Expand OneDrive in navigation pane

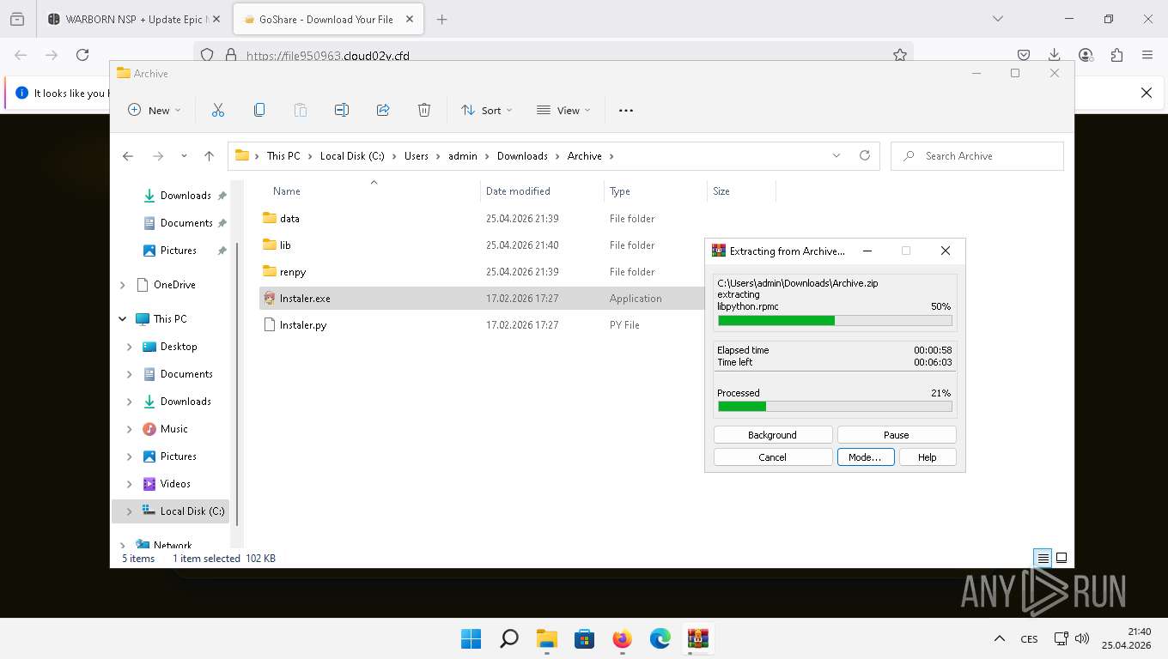(x=122, y=285)
